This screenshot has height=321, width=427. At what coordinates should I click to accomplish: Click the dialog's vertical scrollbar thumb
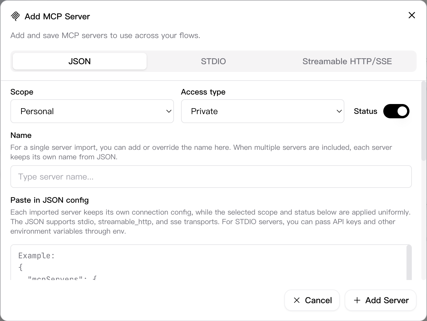pos(424,121)
